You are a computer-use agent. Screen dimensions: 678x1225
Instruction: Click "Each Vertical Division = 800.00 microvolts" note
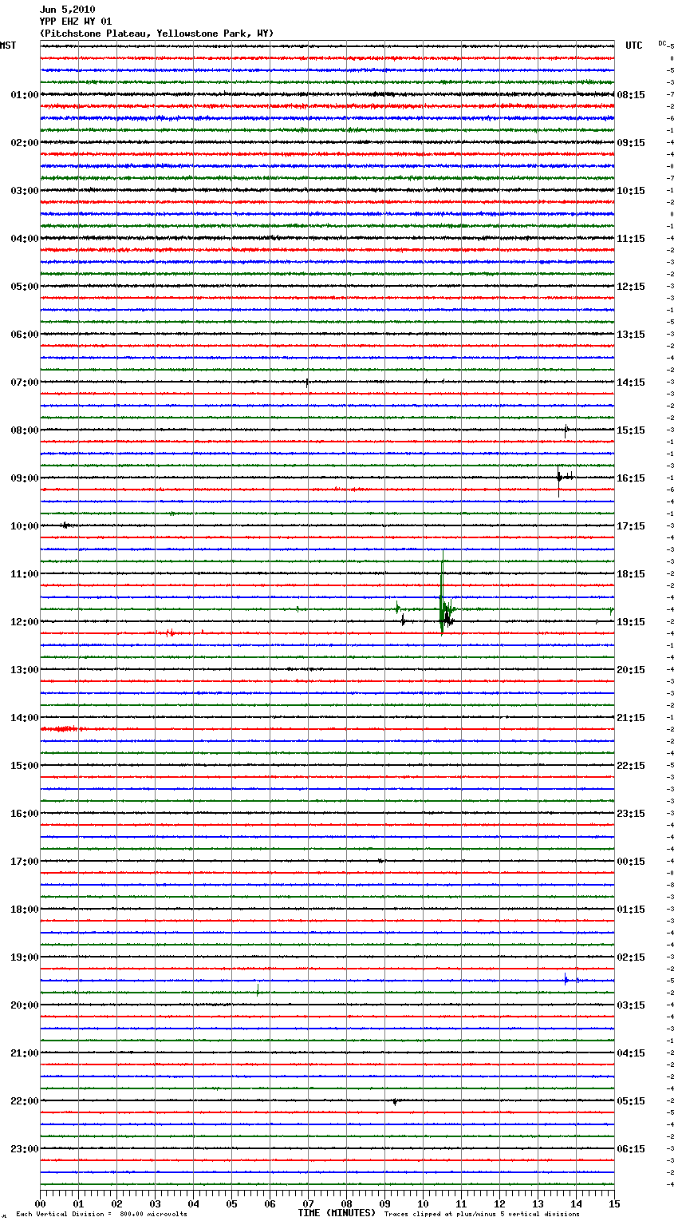click(101, 1214)
